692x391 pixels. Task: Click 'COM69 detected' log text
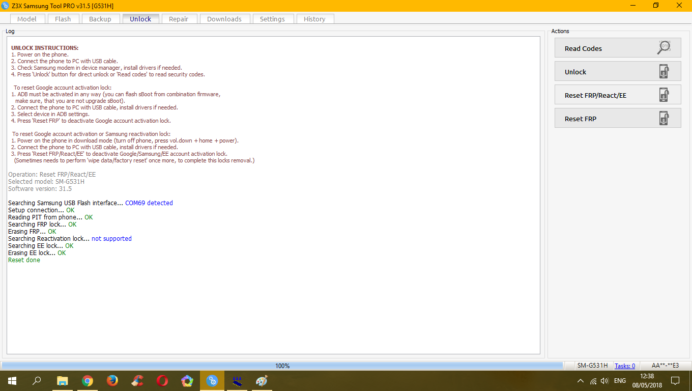point(149,203)
